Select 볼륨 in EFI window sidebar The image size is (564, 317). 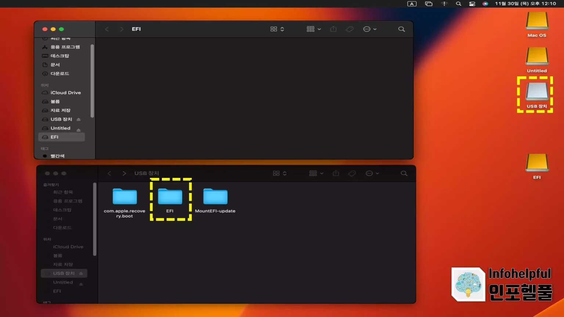(62, 101)
